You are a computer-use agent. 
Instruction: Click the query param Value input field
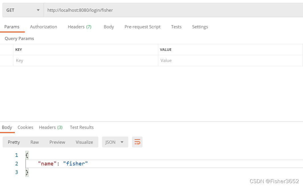pos(230,61)
